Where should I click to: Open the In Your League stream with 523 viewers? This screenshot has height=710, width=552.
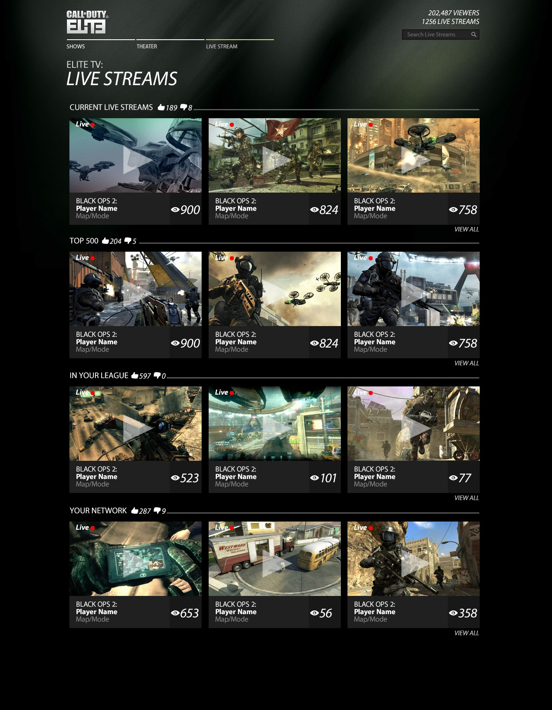136,424
